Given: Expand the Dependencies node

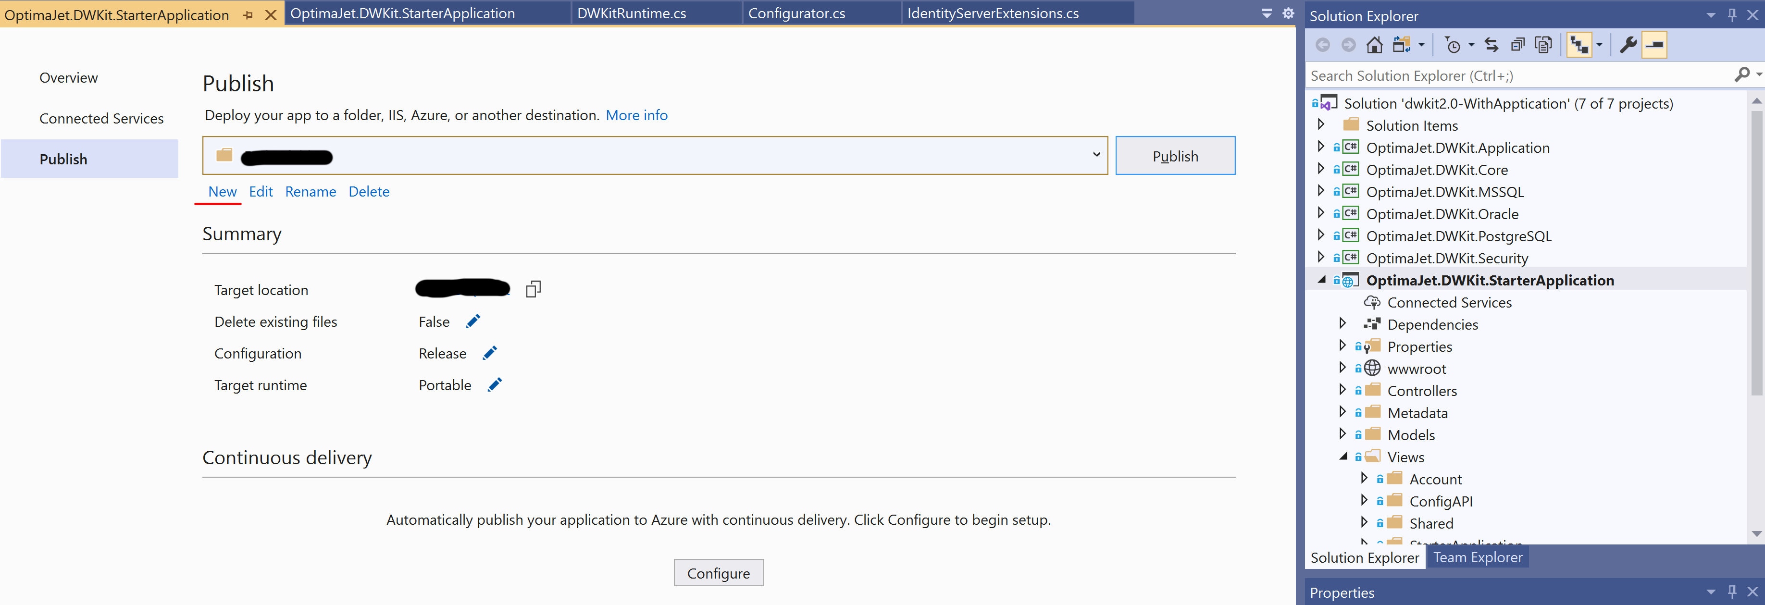Looking at the screenshot, I should [1342, 323].
